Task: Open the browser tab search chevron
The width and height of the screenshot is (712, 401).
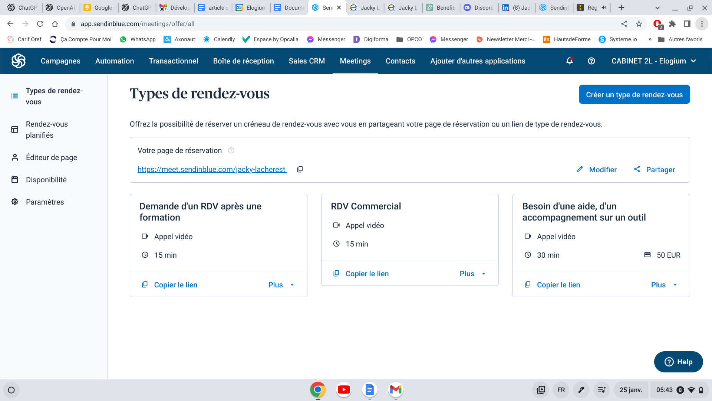Action: tap(657, 7)
